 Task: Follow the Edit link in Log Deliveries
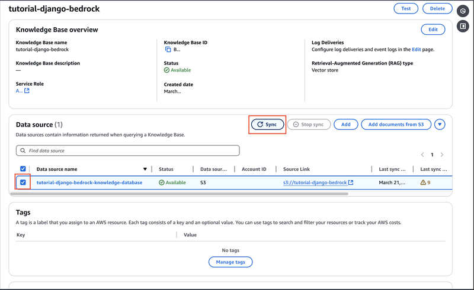(x=417, y=50)
